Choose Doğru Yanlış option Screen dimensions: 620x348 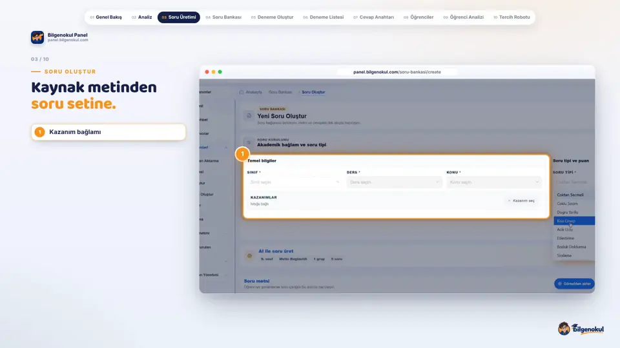tap(574, 212)
